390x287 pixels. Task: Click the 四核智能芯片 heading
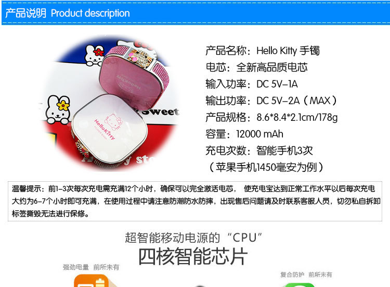(193, 256)
